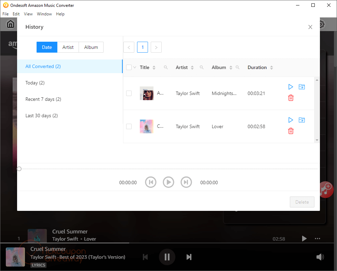
Task: Click Taylor Swift in the Lover row
Action: pos(188,126)
